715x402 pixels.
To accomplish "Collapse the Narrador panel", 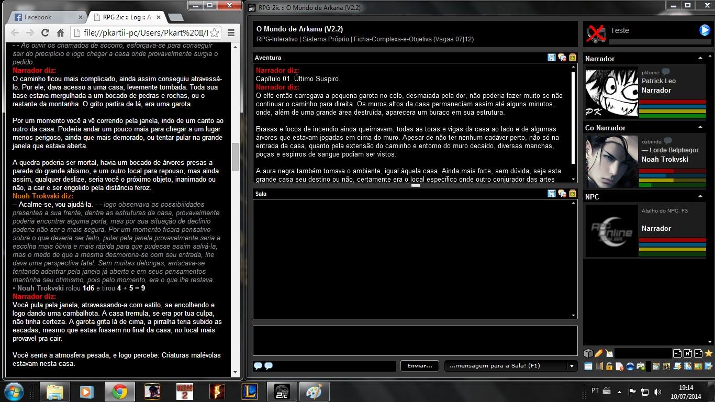I will point(700,58).
